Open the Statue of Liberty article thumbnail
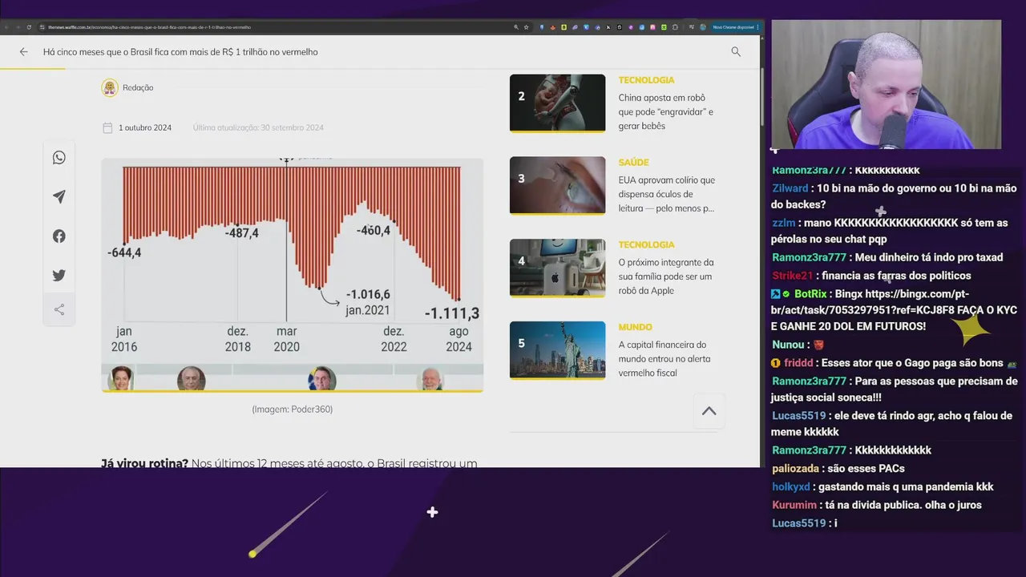 click(x=557, y=350)
